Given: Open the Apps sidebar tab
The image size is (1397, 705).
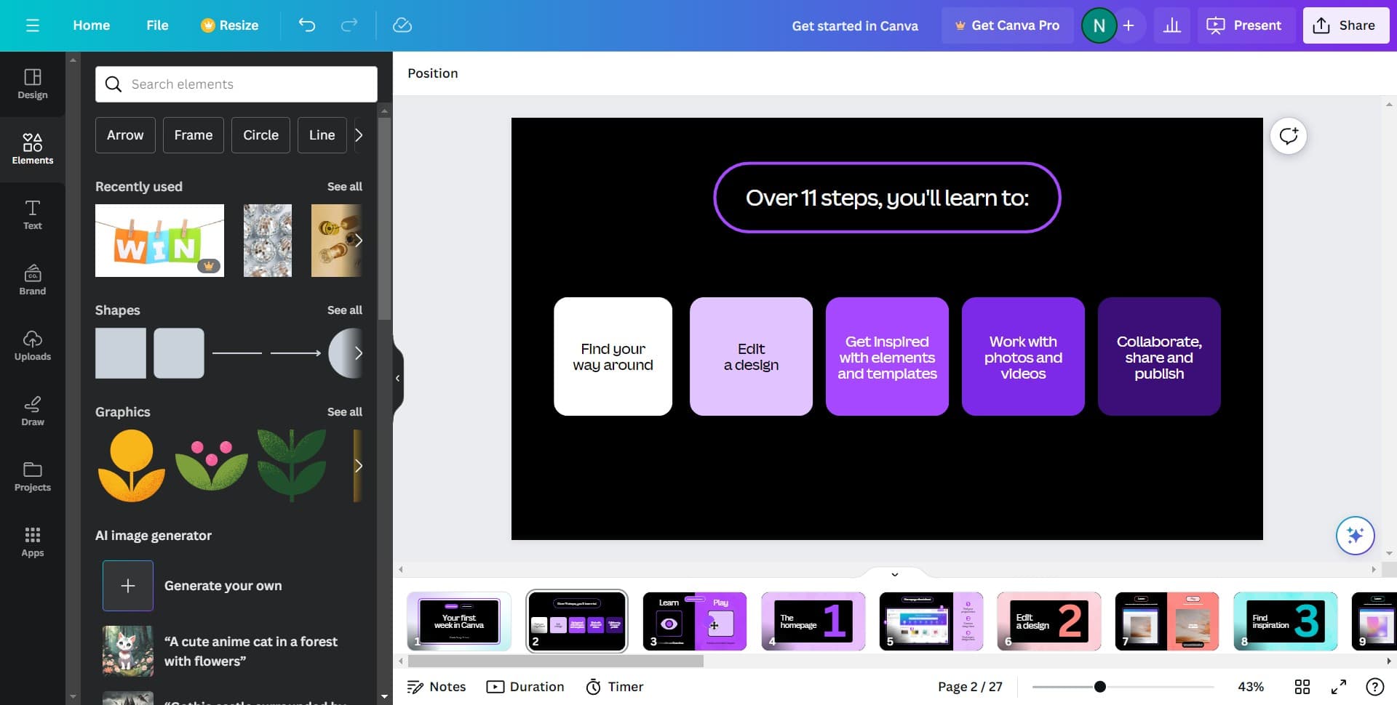Looking at the screenshot, I should coord(33,542).
